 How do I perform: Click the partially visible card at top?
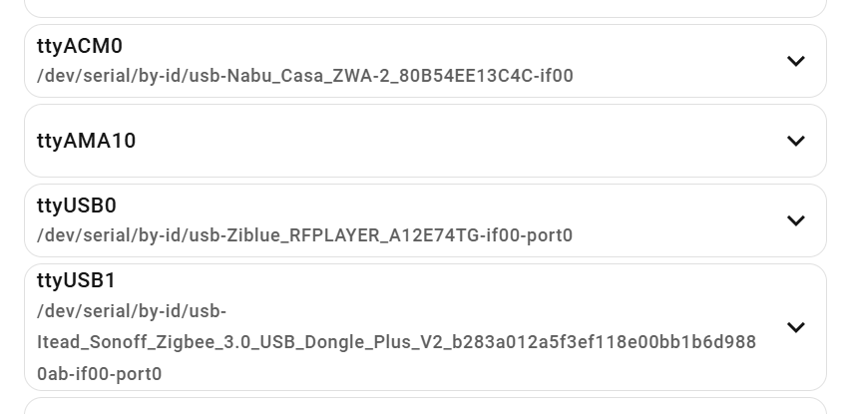[x=425, y=7]
